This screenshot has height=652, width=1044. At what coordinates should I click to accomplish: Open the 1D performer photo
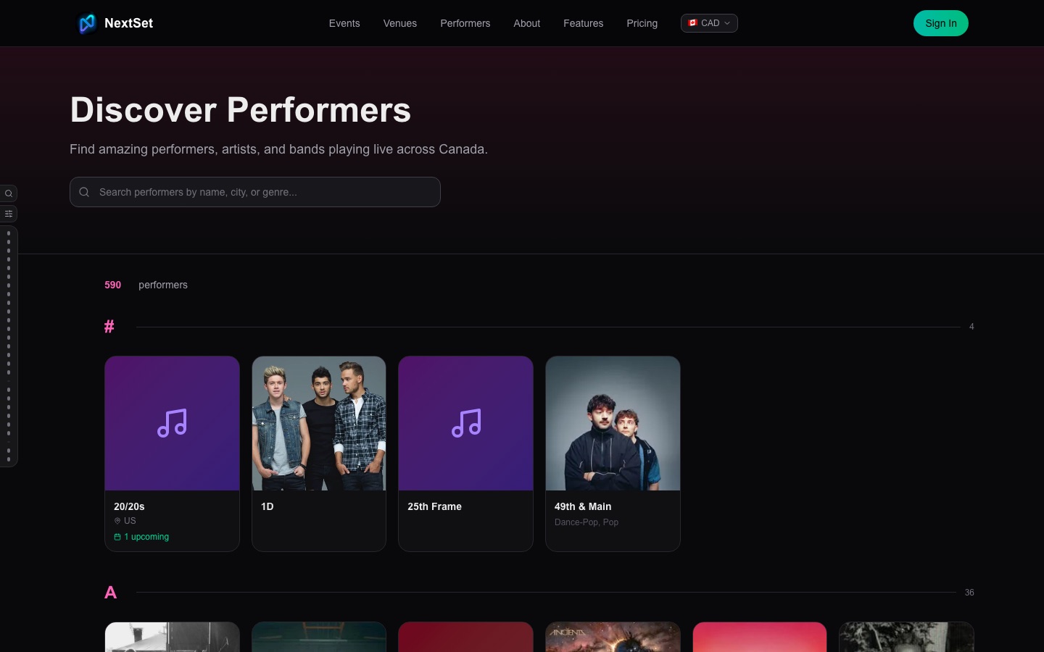tap(319, 423)
